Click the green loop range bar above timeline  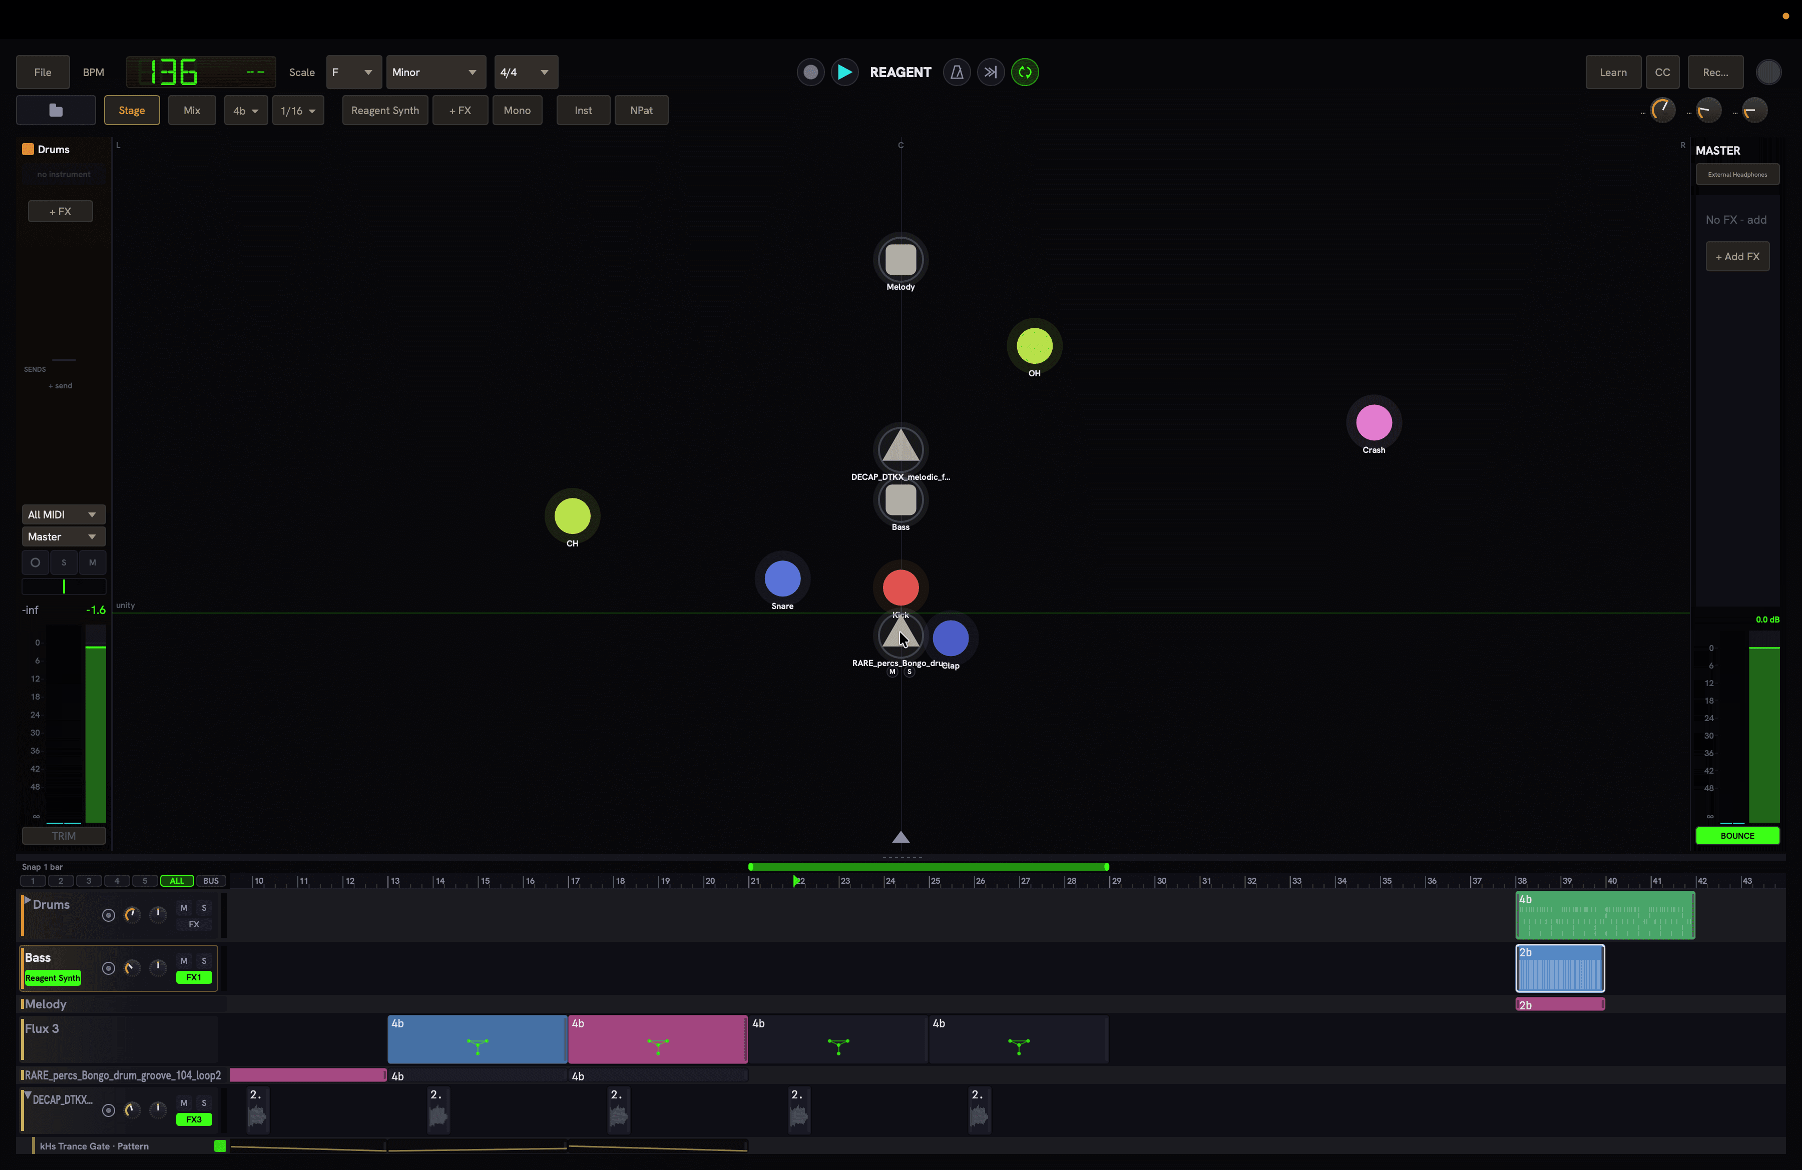(x=928, y=867)
